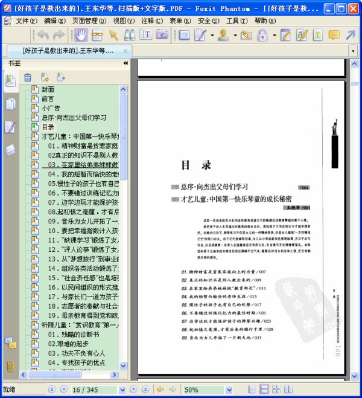Select bookmark 04．专找孩子的忧点
The image size is (362, 398).
(77, 362)
